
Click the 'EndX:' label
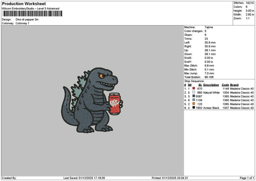pyautogui.click(x=188, y=58)
